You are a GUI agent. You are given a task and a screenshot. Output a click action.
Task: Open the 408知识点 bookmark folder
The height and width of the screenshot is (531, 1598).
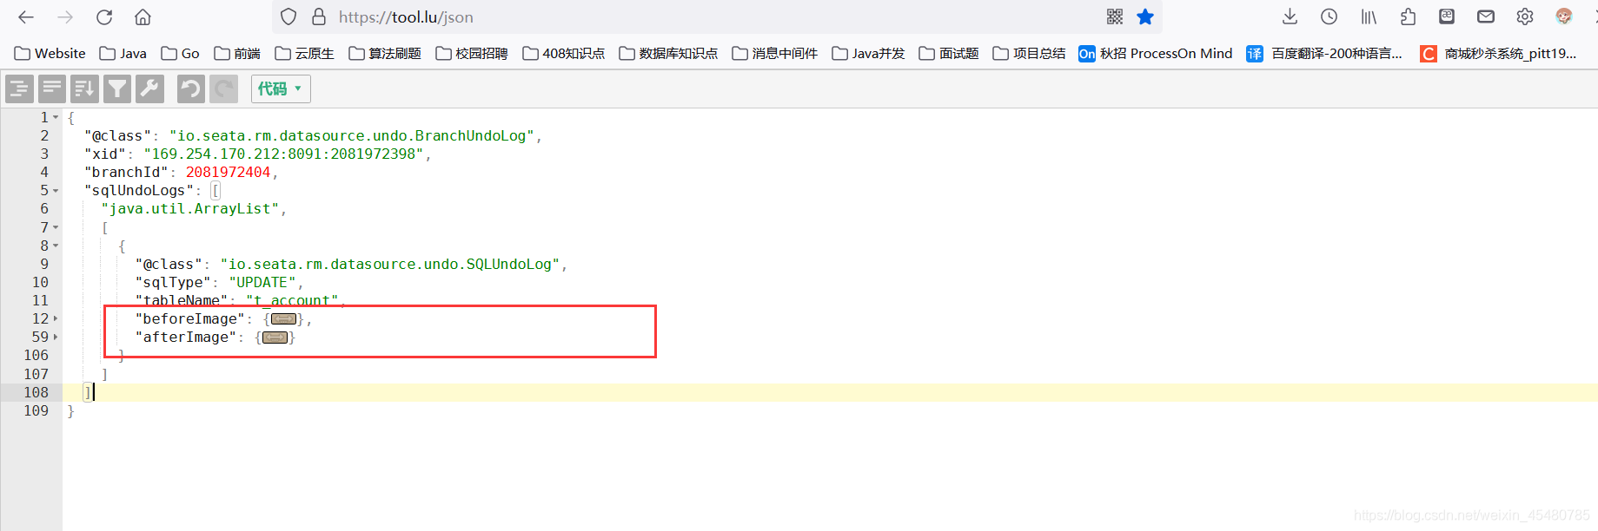pos(564,53)
